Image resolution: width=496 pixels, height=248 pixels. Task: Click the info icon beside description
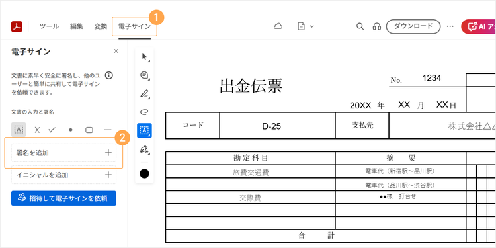tap(109, 75)
